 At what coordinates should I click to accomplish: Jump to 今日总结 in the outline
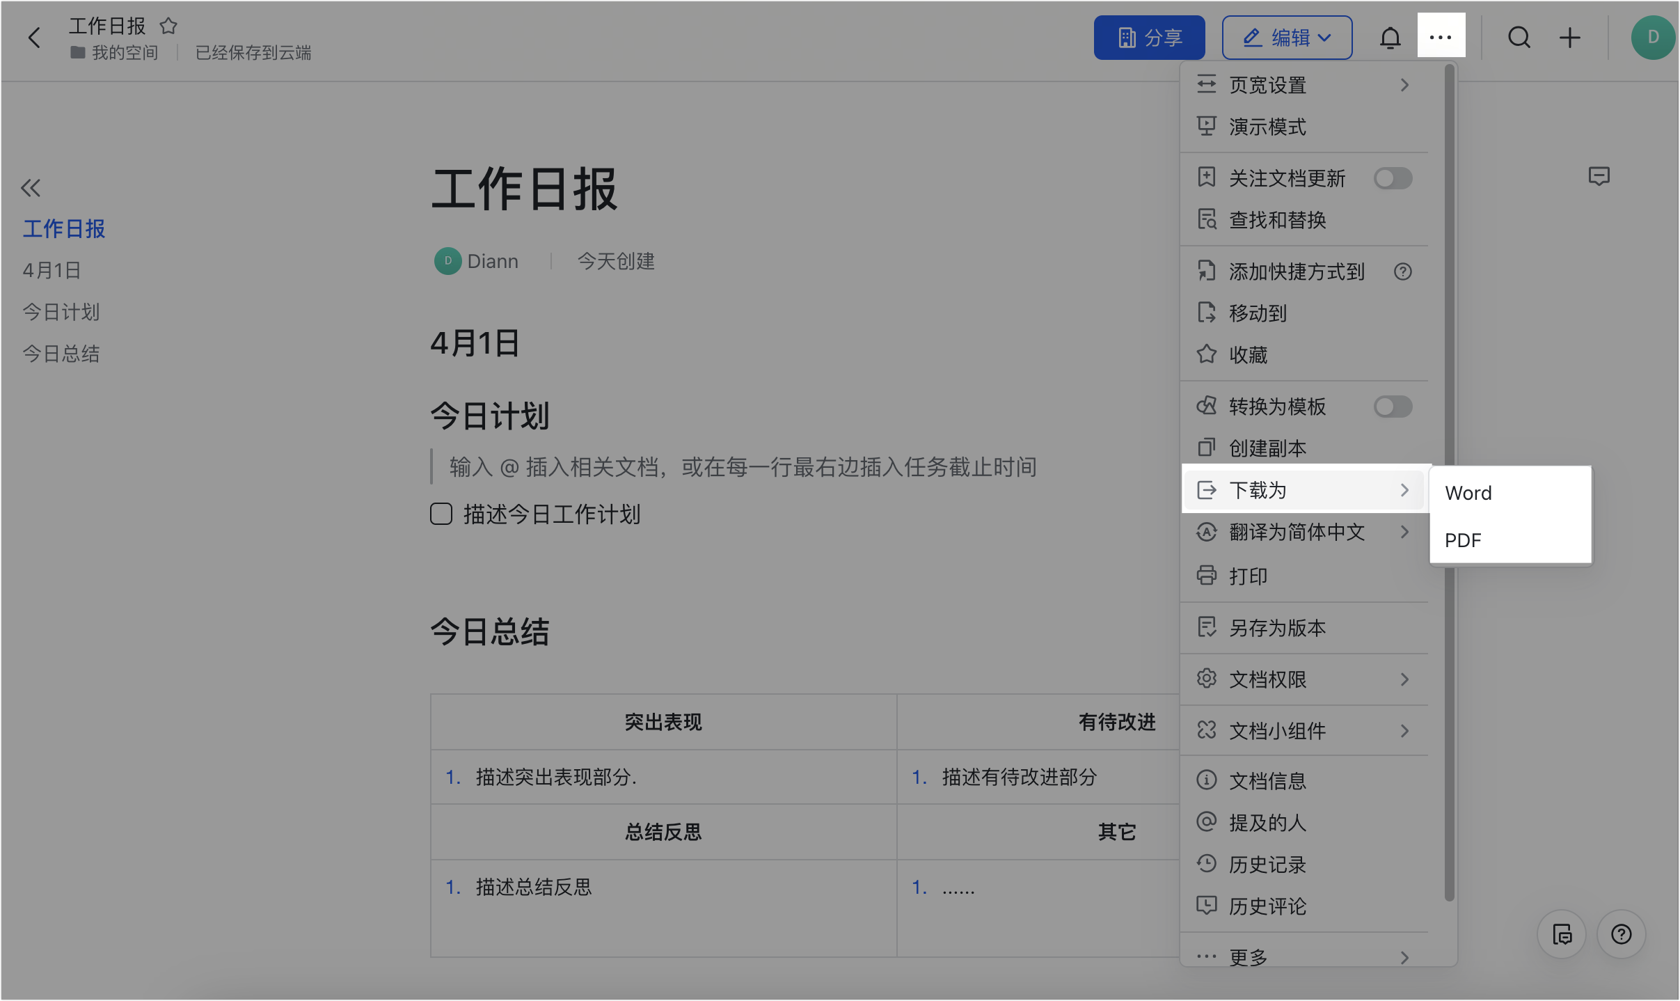61,354
